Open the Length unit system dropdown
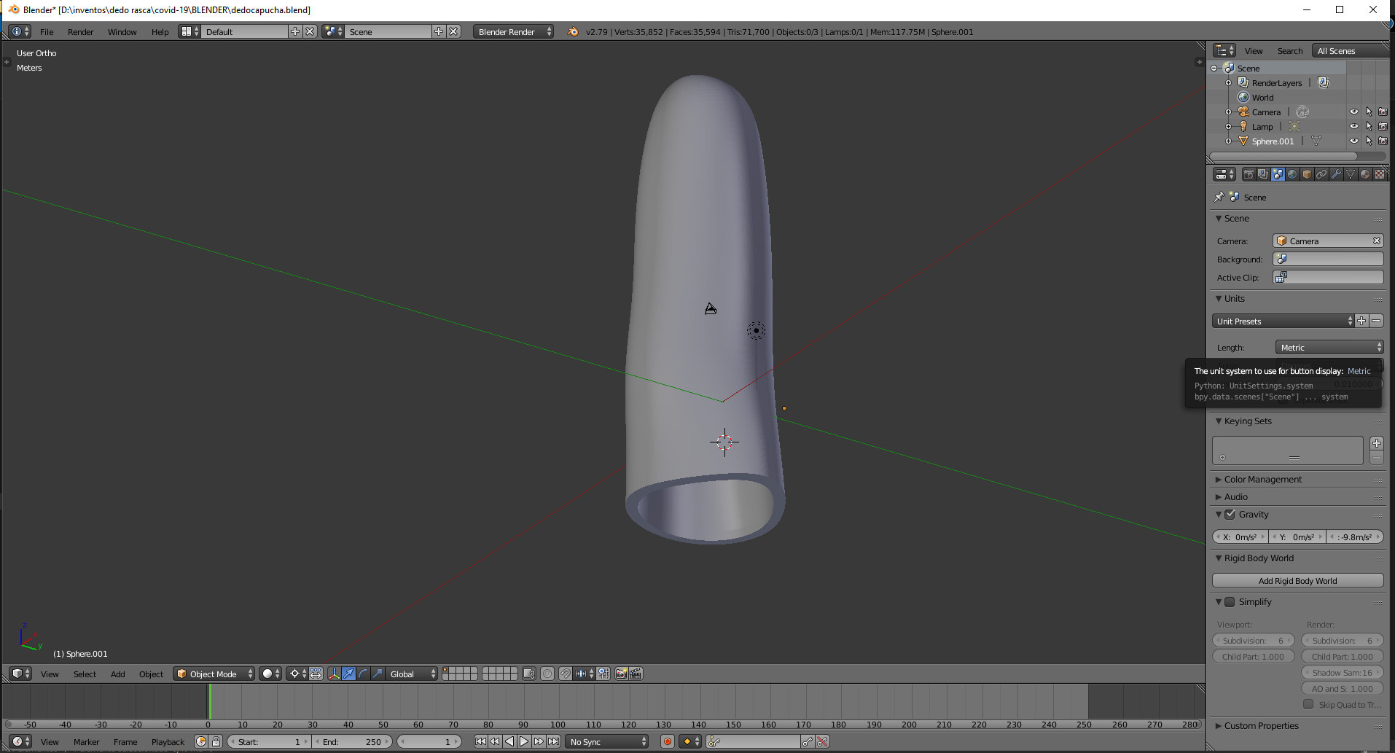Viewport: 1395px width, 753px height. [1329, 347]
